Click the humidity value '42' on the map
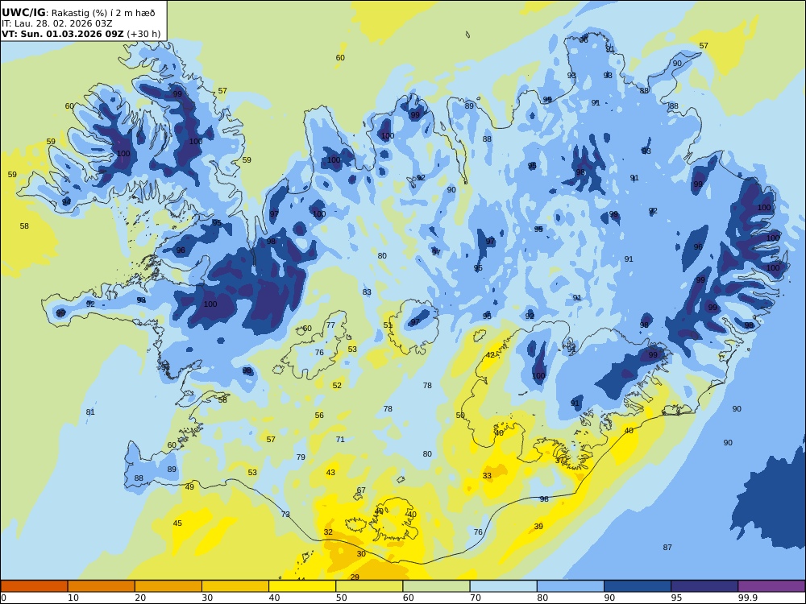The height and width of the screenshot is (604, 806). 490,354
